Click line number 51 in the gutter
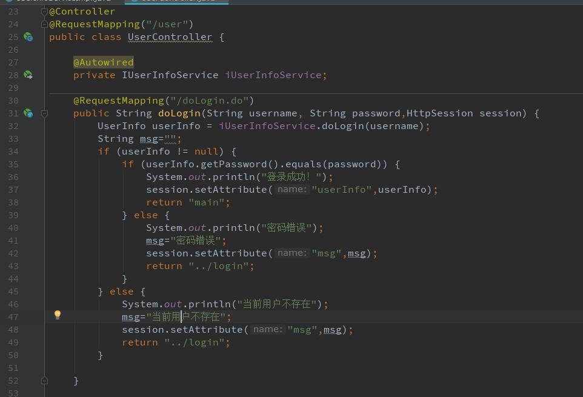The image size is (583, 397). coord(13,368)
